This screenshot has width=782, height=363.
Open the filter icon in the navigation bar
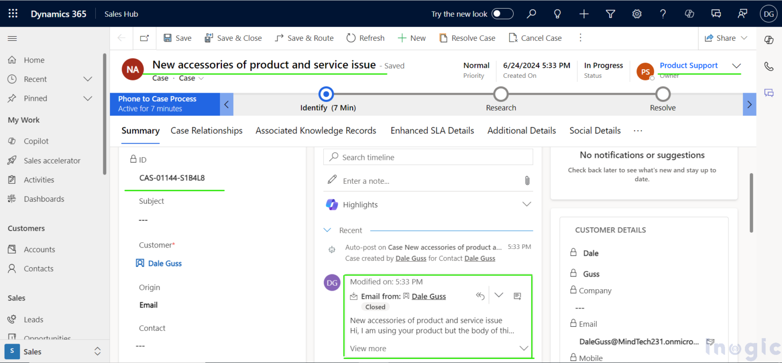coord(610,14)
